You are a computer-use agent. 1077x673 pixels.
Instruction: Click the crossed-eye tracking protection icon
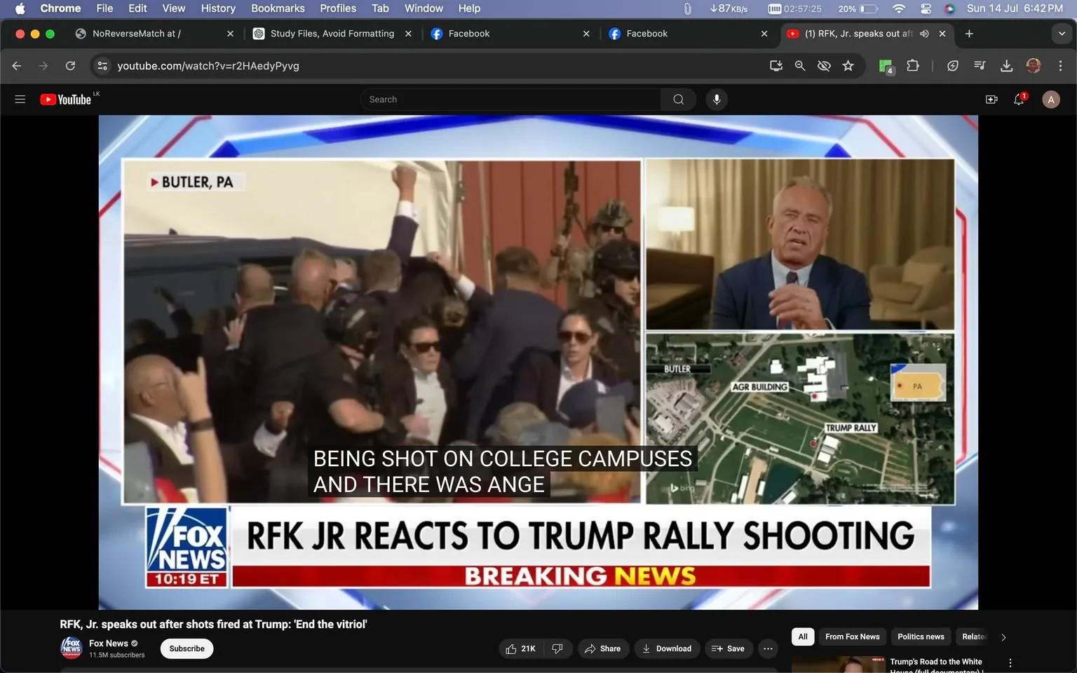click(x=824, y=66)
